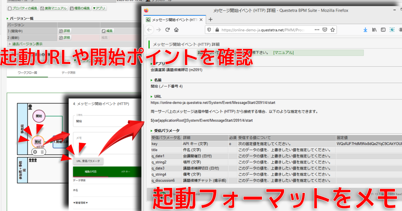This screenshot has height=211, width=402.
Task: Bookmark this page with the star icon
Action: point(333,29)
